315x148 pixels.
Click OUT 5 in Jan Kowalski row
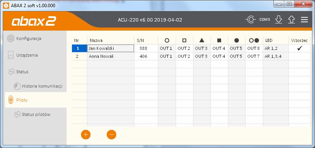click(237, 48)
